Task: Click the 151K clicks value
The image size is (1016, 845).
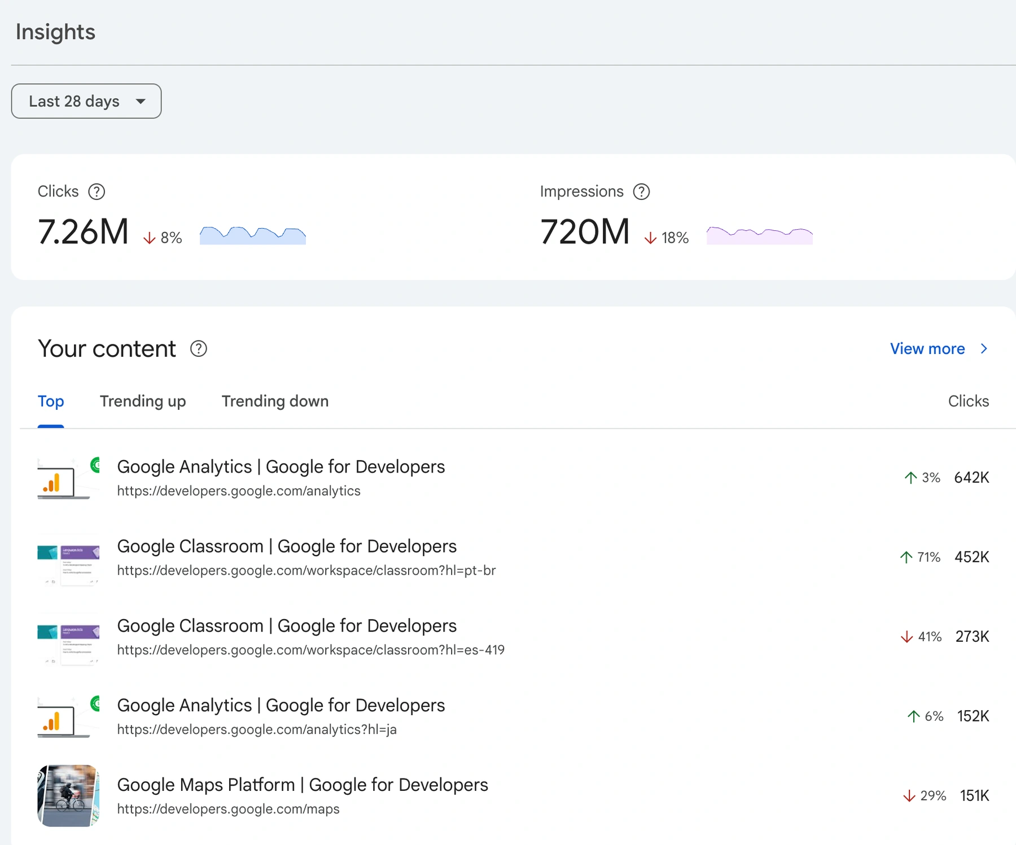Action: click(x=974, y=796)
